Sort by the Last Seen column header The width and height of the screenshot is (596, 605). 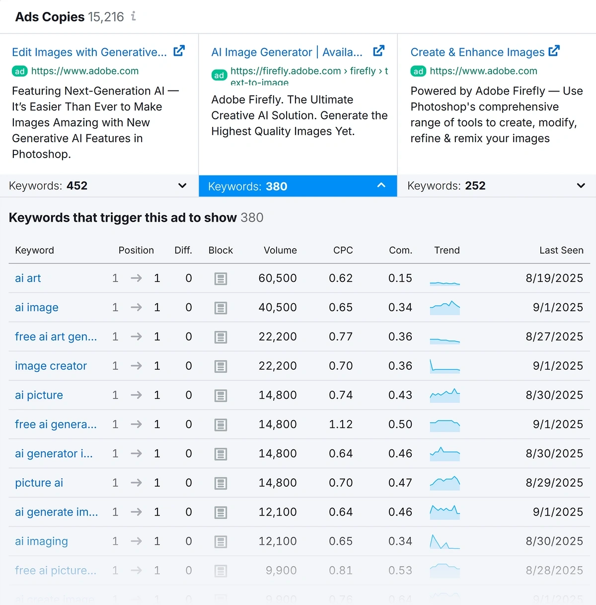point(561,250)
